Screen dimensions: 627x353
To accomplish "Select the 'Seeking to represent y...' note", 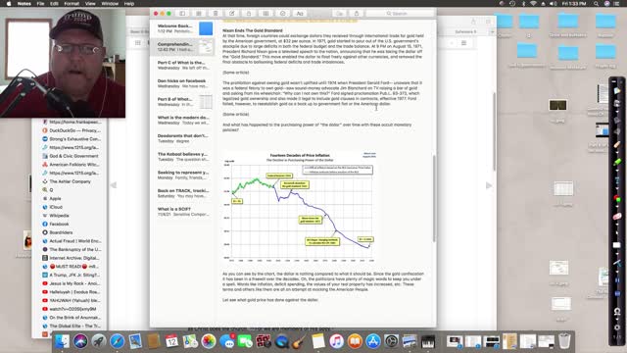I will tap(184, 175).
